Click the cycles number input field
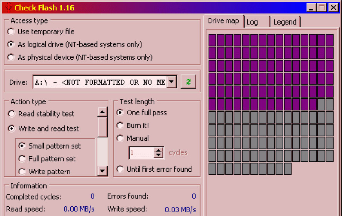 [x=142, y=153]
